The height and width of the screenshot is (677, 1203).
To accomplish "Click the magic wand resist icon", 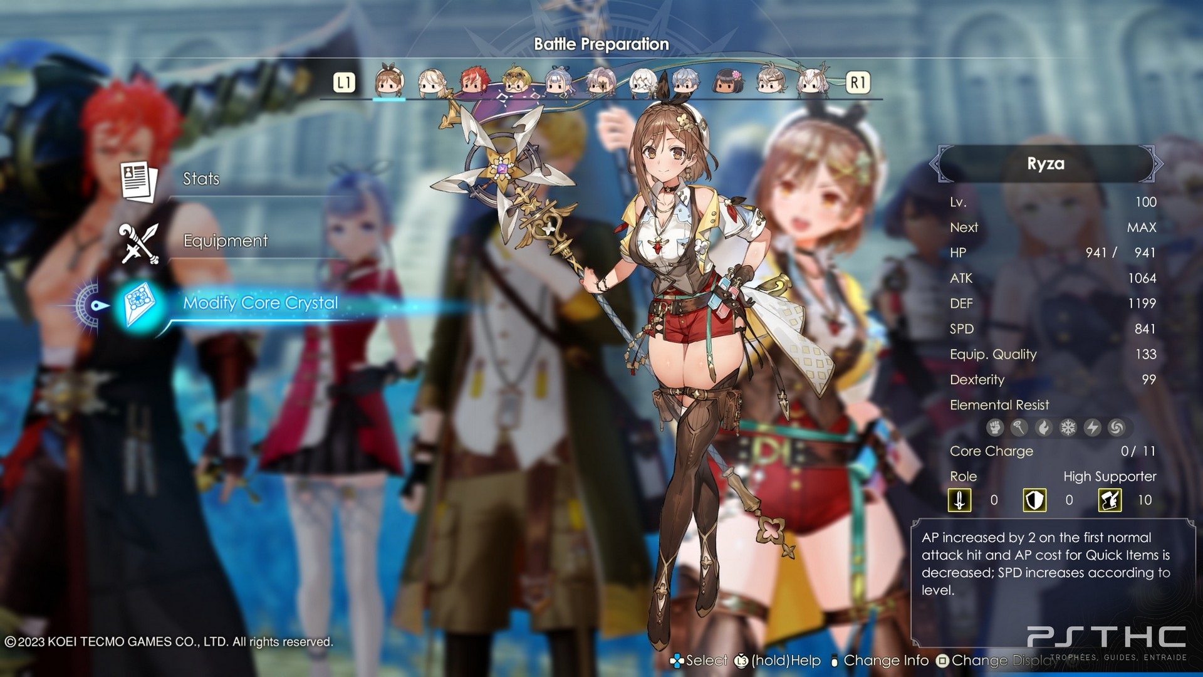I will point(1019,428).
